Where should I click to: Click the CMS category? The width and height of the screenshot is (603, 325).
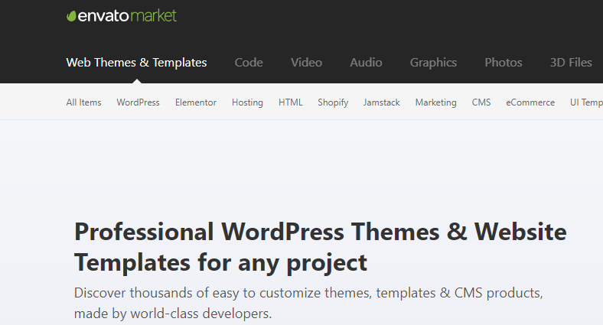click(x=481, y=102)
